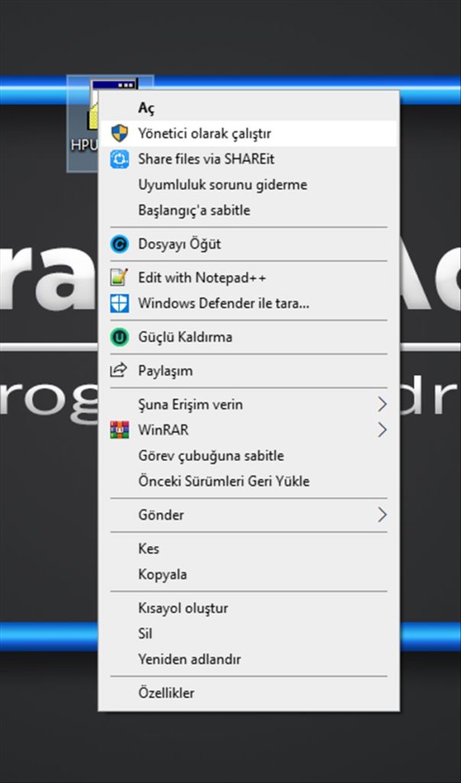Expand the Şuna Erişim verin submenu arrow
Screen dimensions: 461x783
pos(382,404)
